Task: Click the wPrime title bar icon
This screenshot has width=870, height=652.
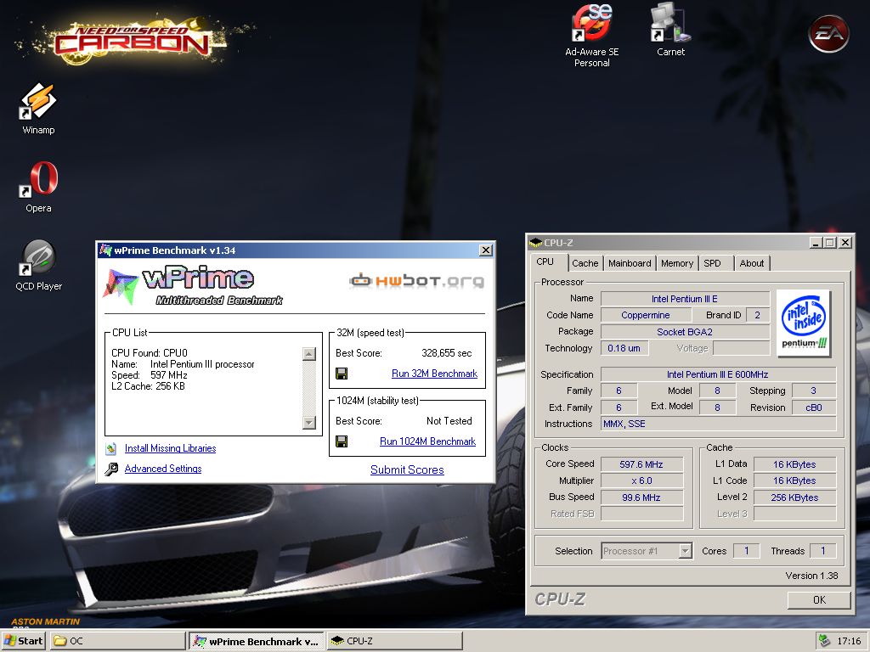Action: 105,250
